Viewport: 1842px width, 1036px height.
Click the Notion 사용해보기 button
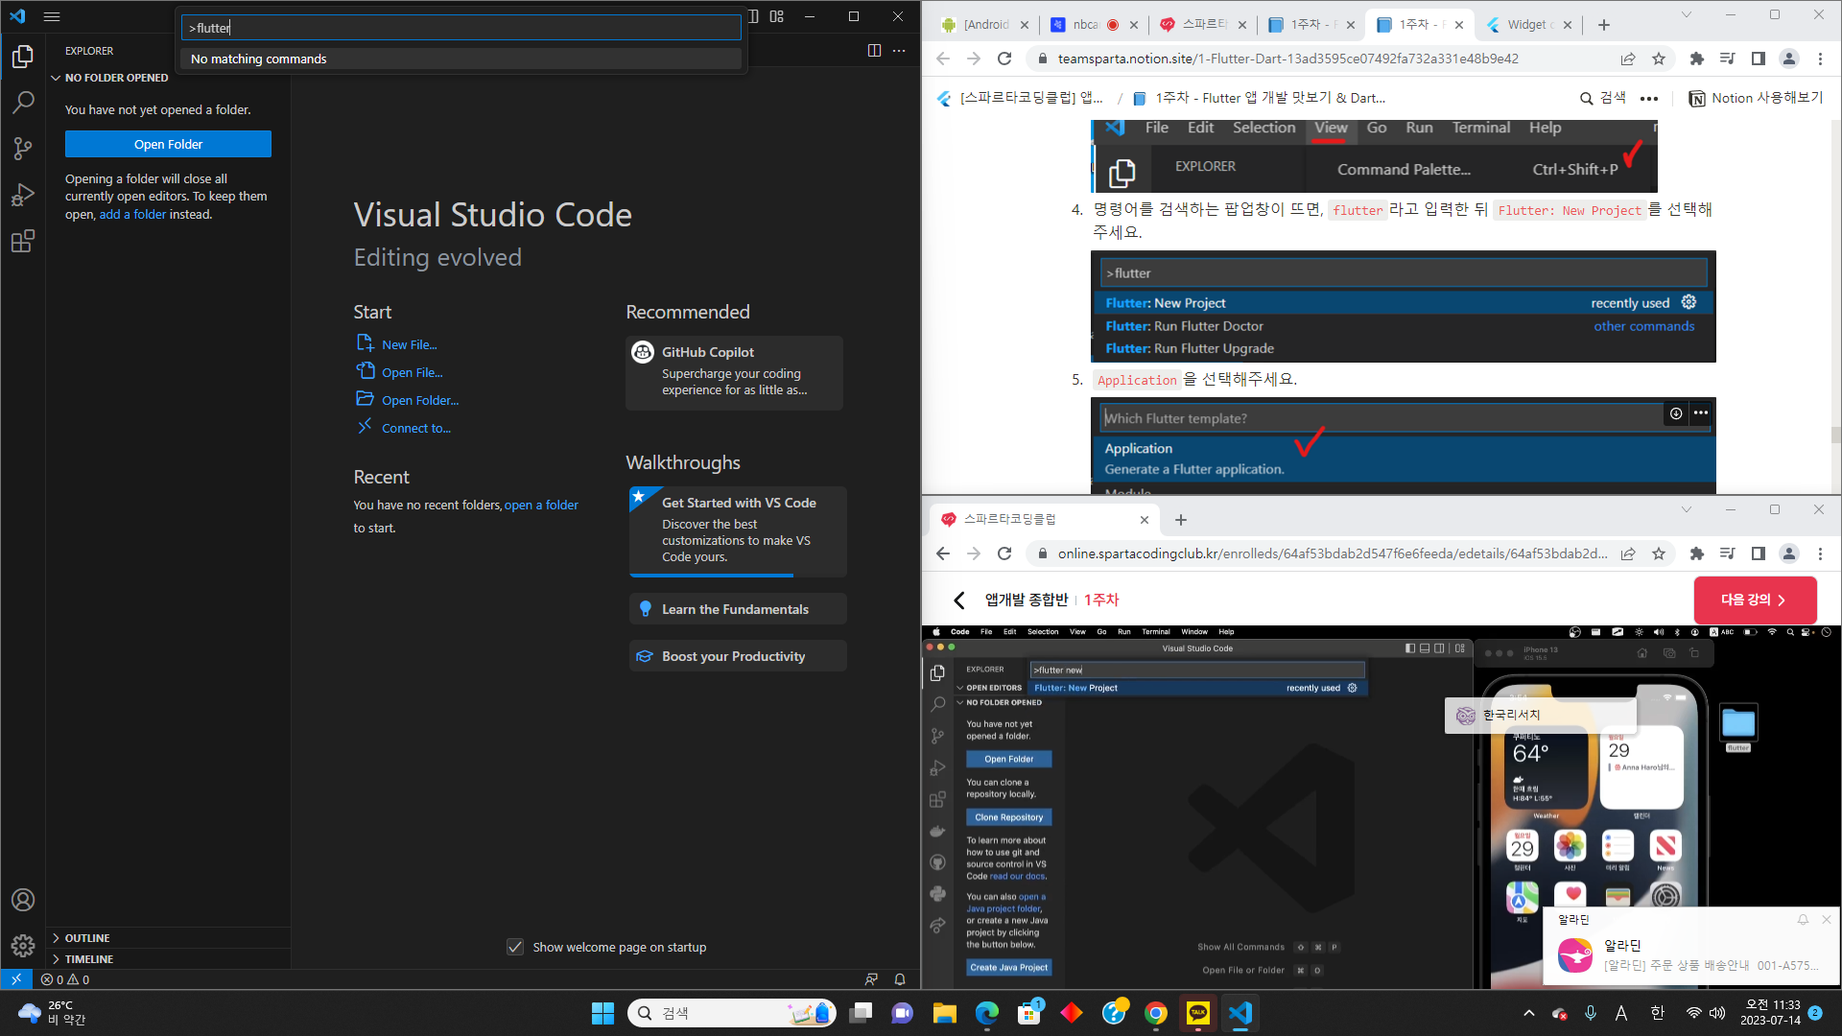click(x=1756, y=98)
